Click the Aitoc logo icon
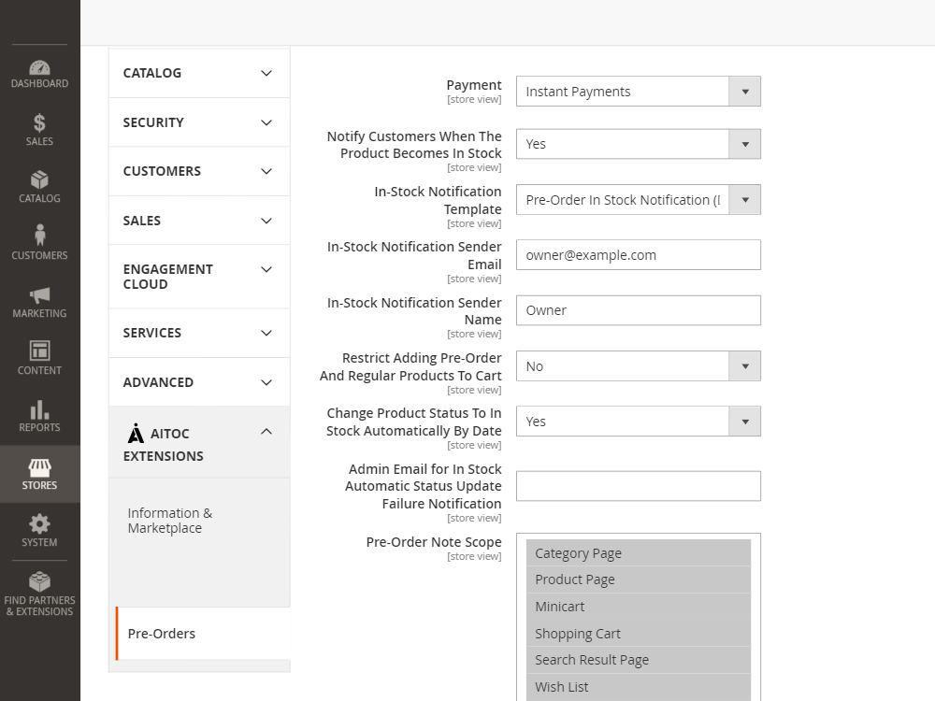This screenshot has width=935, height=701. pyautogui.click(x=136, y=434)
